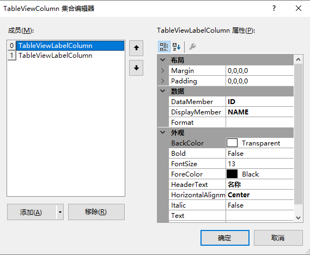Move selected column down

[x=136, y=68]
